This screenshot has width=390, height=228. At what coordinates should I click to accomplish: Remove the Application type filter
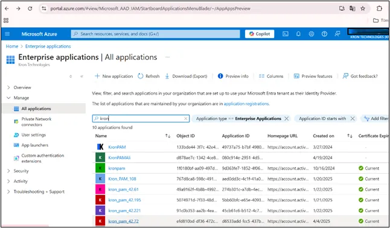pyautogui.click(x=287, y=119)
